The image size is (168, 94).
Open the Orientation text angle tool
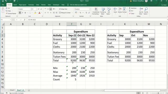pyautogui.click(x=54, y=9)
